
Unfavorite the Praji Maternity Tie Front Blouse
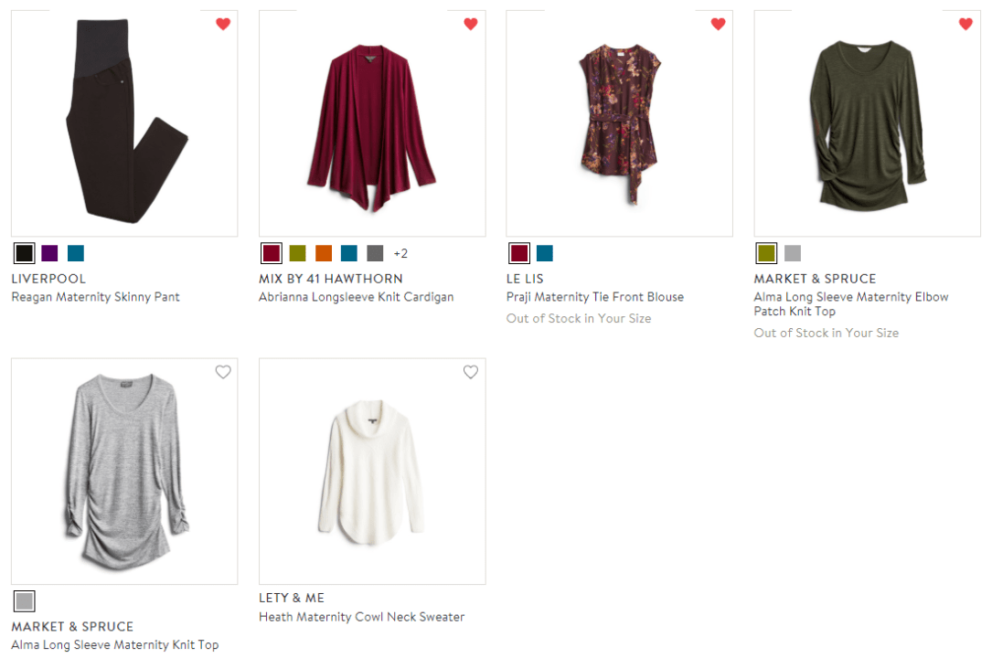pos(718,24)
